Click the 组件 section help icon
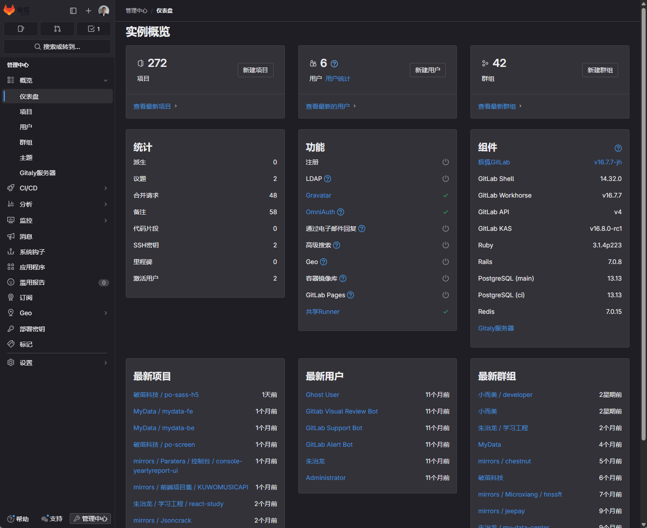Screen dimensions: 647x528 tap(618, 148)
